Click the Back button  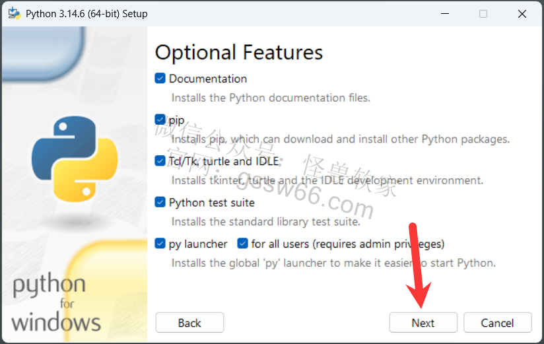[x=189, y=323]
